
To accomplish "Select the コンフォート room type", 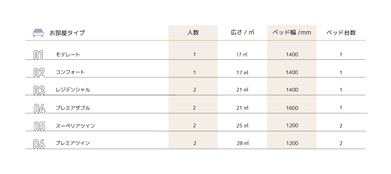I will (70, 72).
